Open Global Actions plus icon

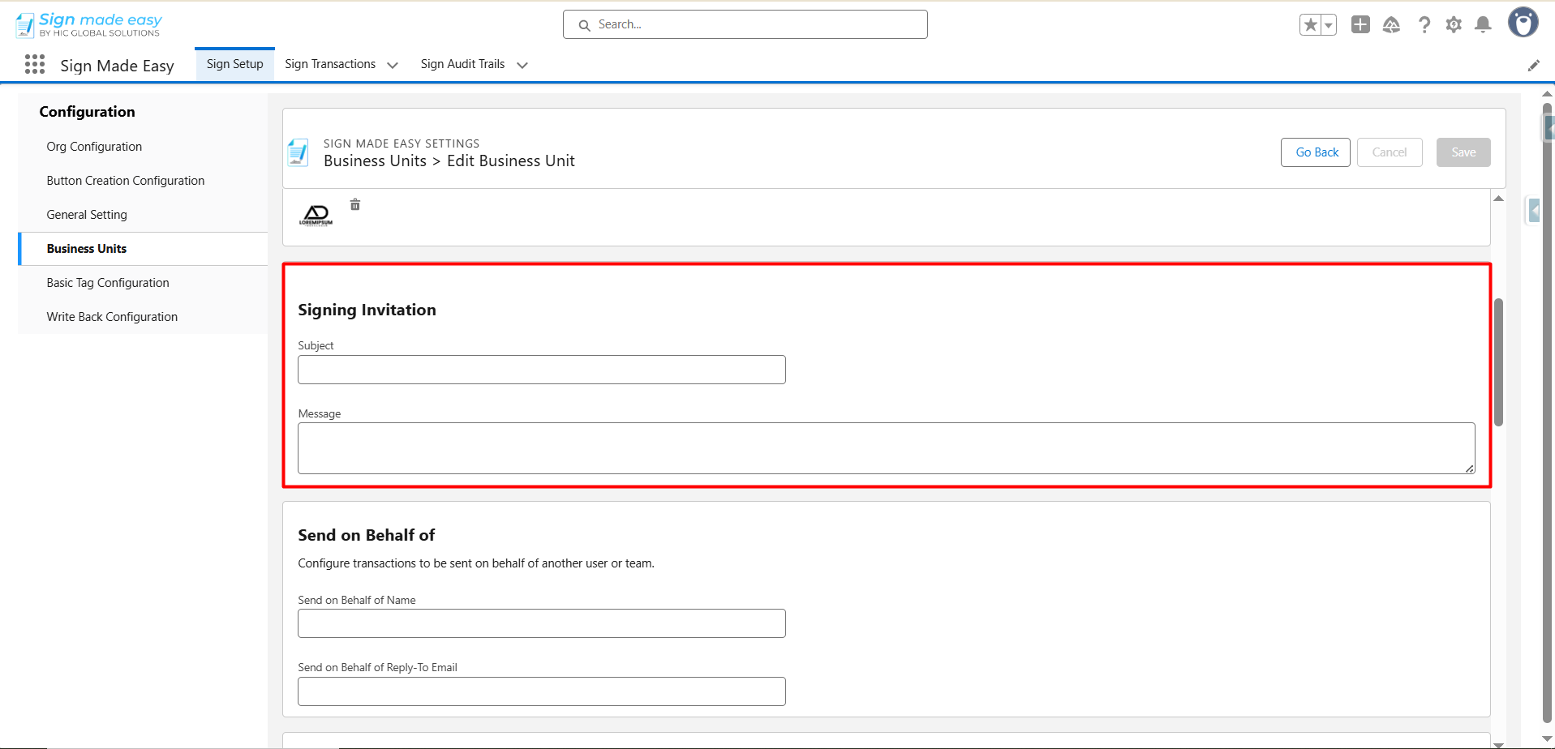(1360, 25)
